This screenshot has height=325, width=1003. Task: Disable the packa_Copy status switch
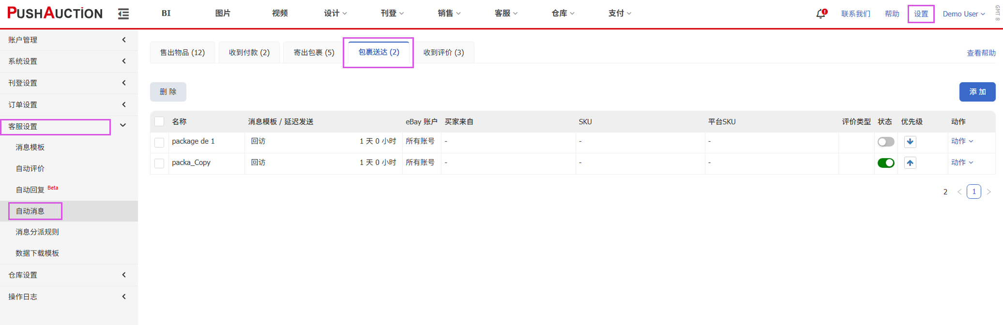pos(886,163)
